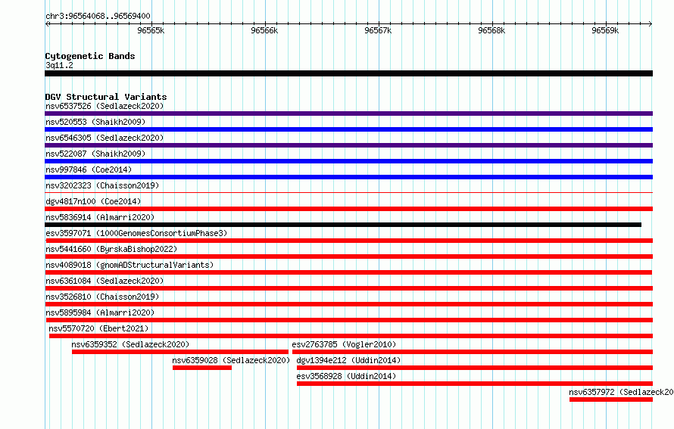The image size is (674, 429).
Task: Select nsv3202323 (Chaisson2019) label
Action: pyautogui.click(x=102, y=185)
